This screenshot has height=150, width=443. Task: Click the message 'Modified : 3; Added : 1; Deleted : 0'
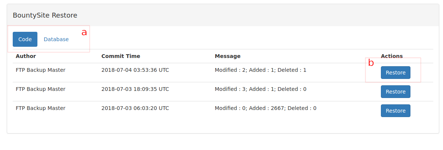point(260,89)
